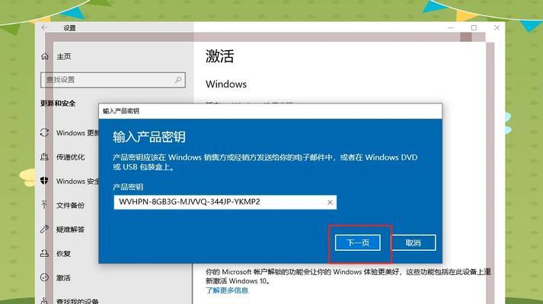Click the 产品密钥 field label
This screenshot has width=543, height=304.
click(128, 187)
